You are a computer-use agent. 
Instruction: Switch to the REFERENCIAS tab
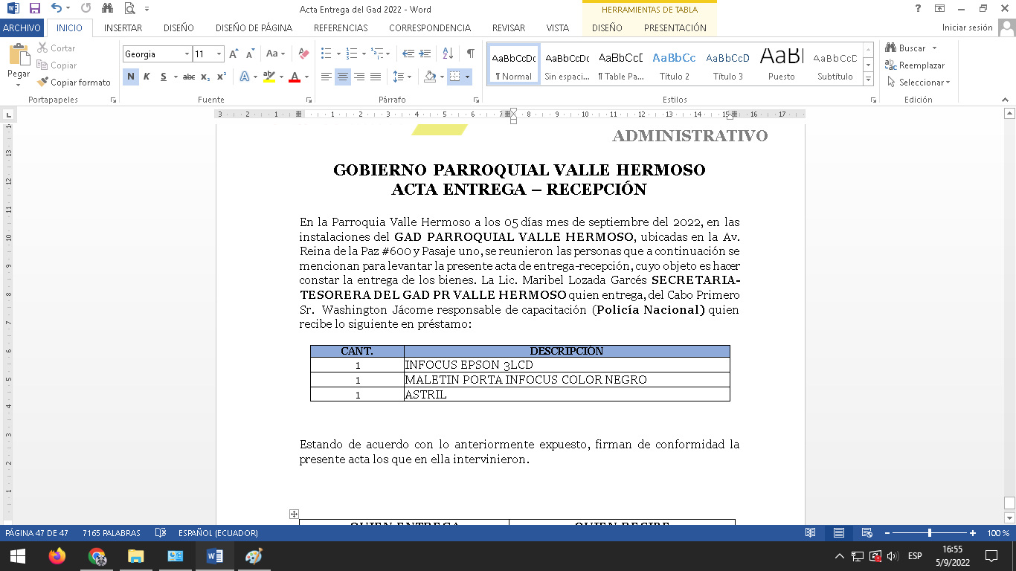pyautogui.click(x=341, y=28)
